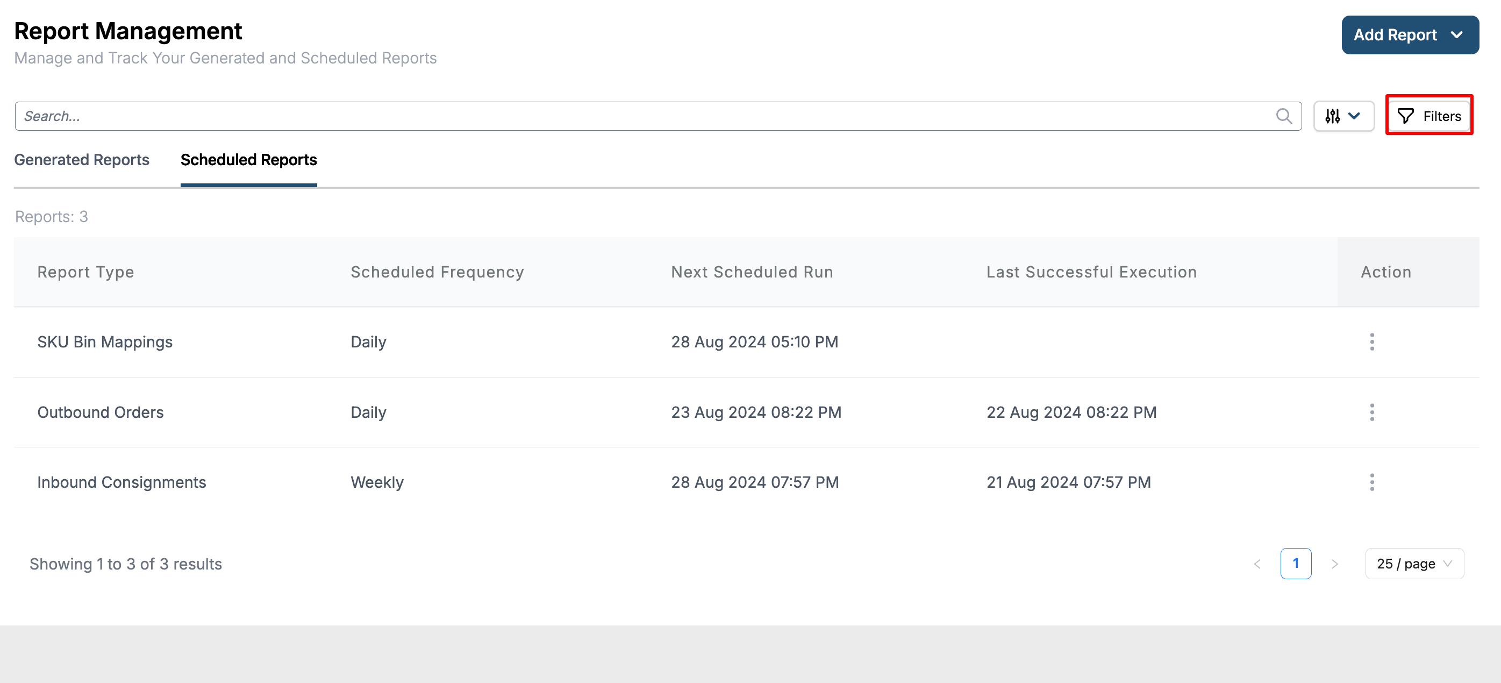Open the column settings sliders icon
Image resolution: width=1501 pixels, height=683 pixels.
pos(1332,116)
